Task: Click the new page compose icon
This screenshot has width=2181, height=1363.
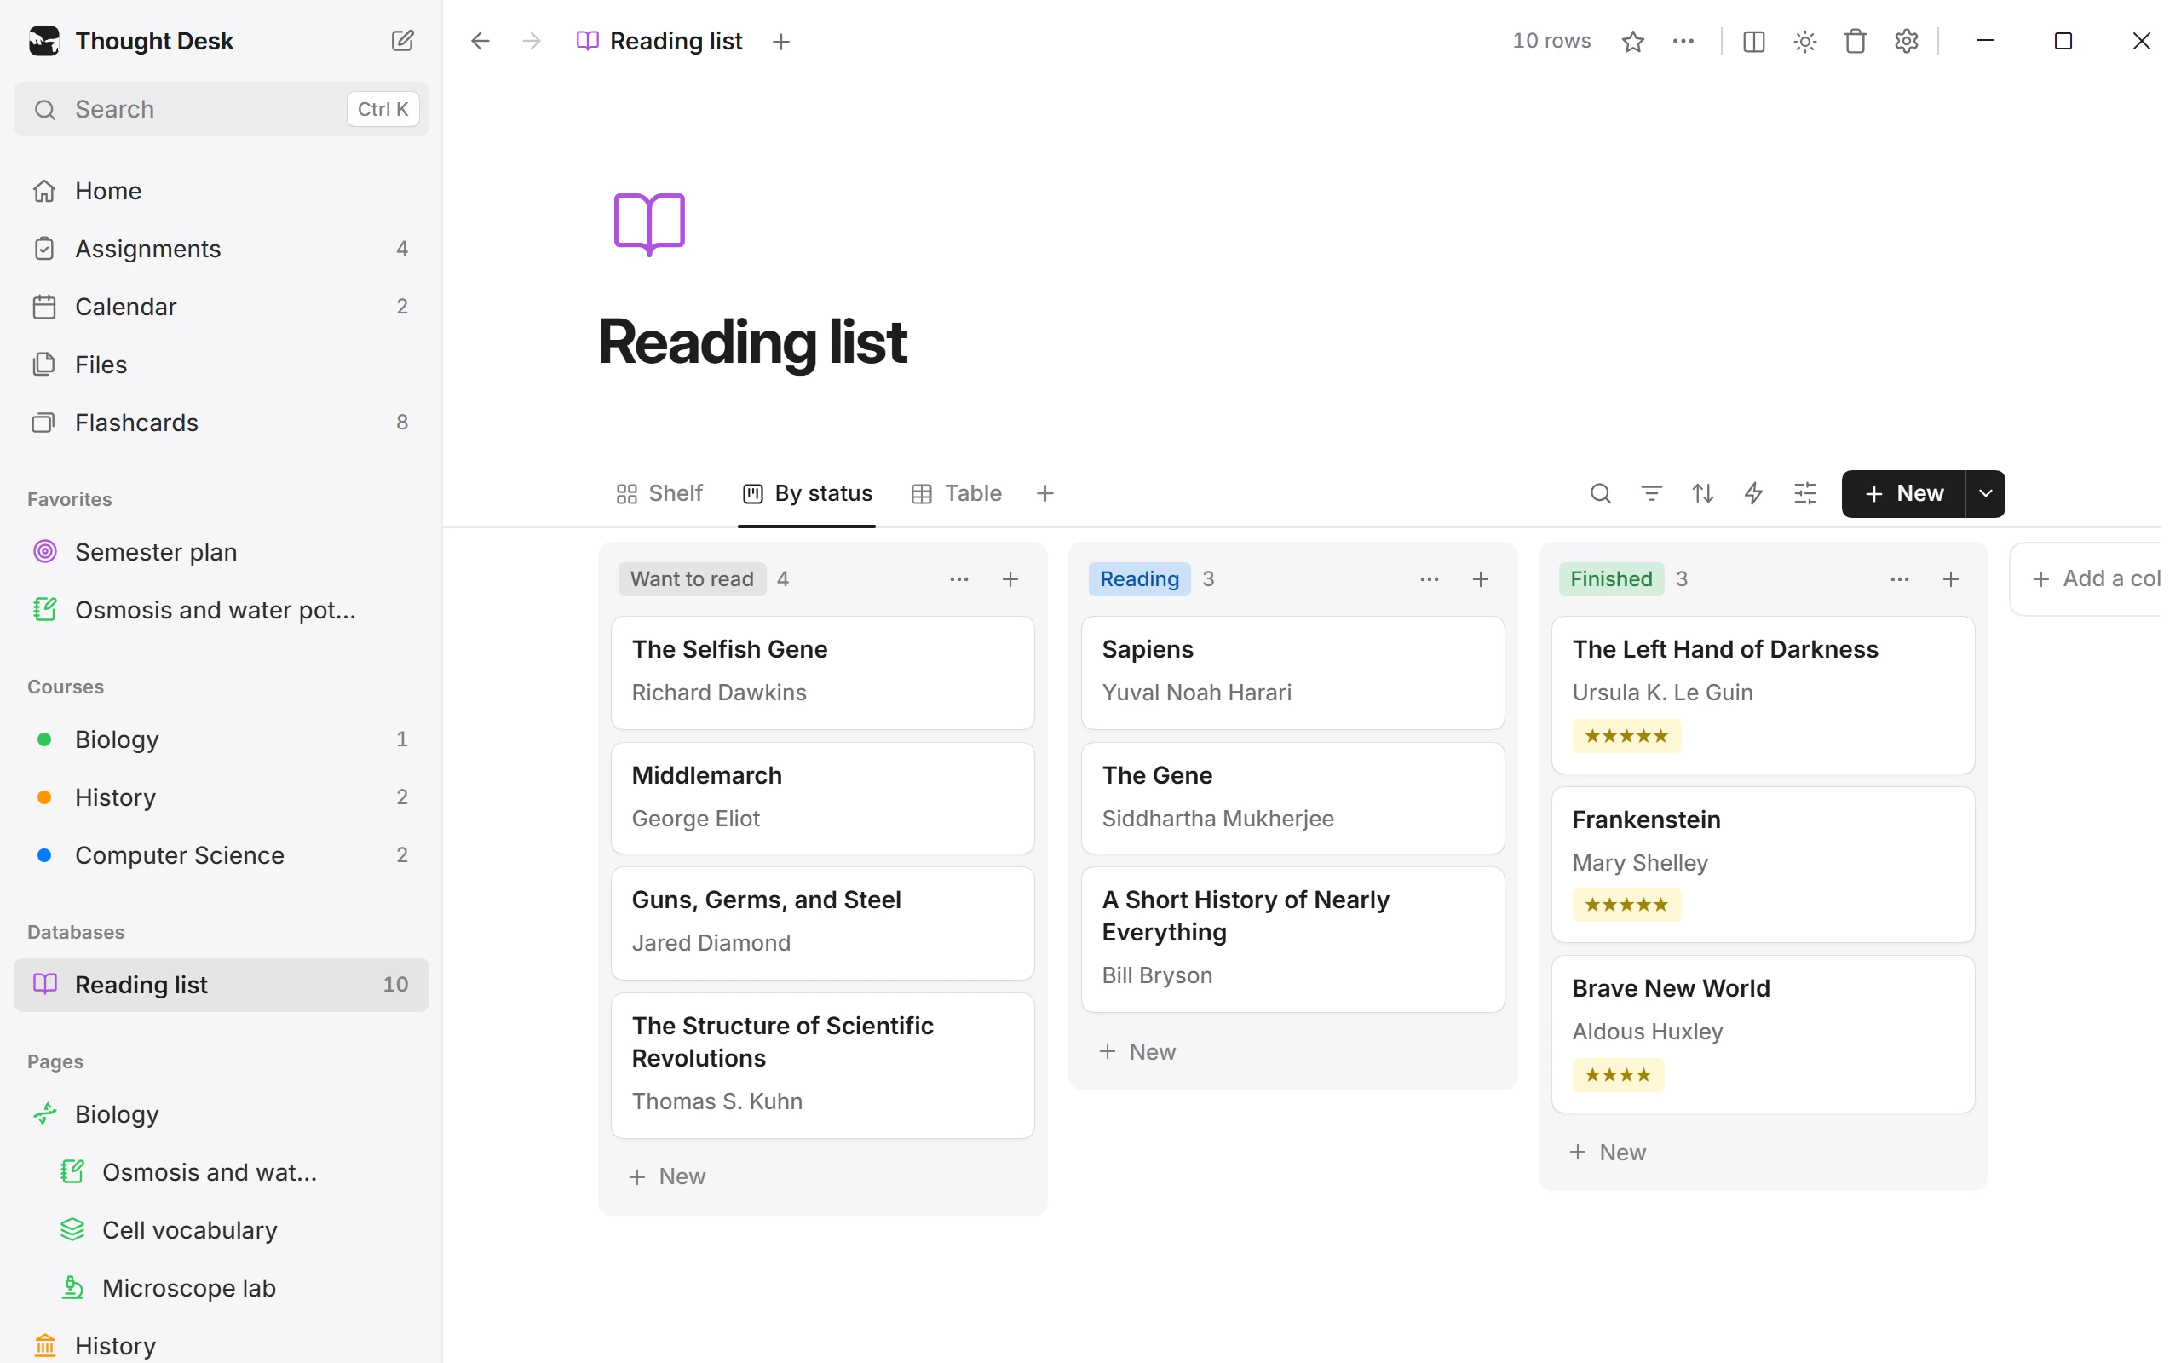Action: pos(402,41)
